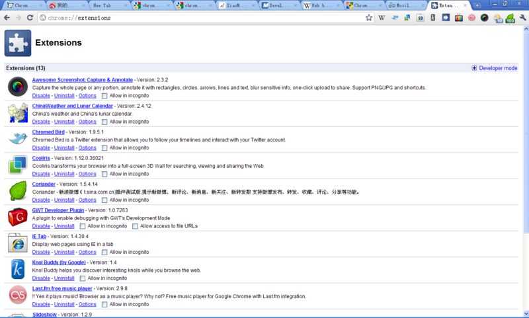This screenshot has width=529, height=318.
Task: Click the blue arrow toolbar extension icon
Action: (x=446, y=18)
